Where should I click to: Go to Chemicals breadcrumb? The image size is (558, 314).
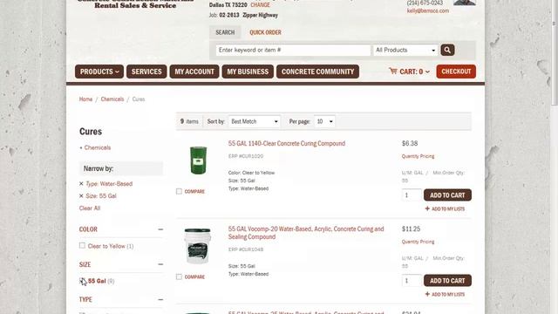pyautogui.click(x=112, y=99)
